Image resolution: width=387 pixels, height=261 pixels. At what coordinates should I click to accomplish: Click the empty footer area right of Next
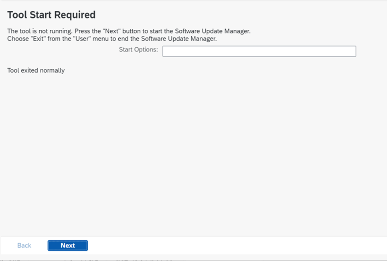241,245
